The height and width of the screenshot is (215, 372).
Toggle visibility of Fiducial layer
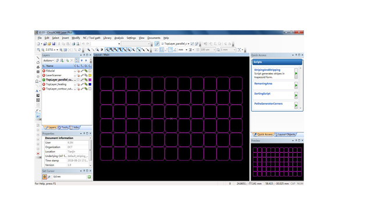coord(44,71)
